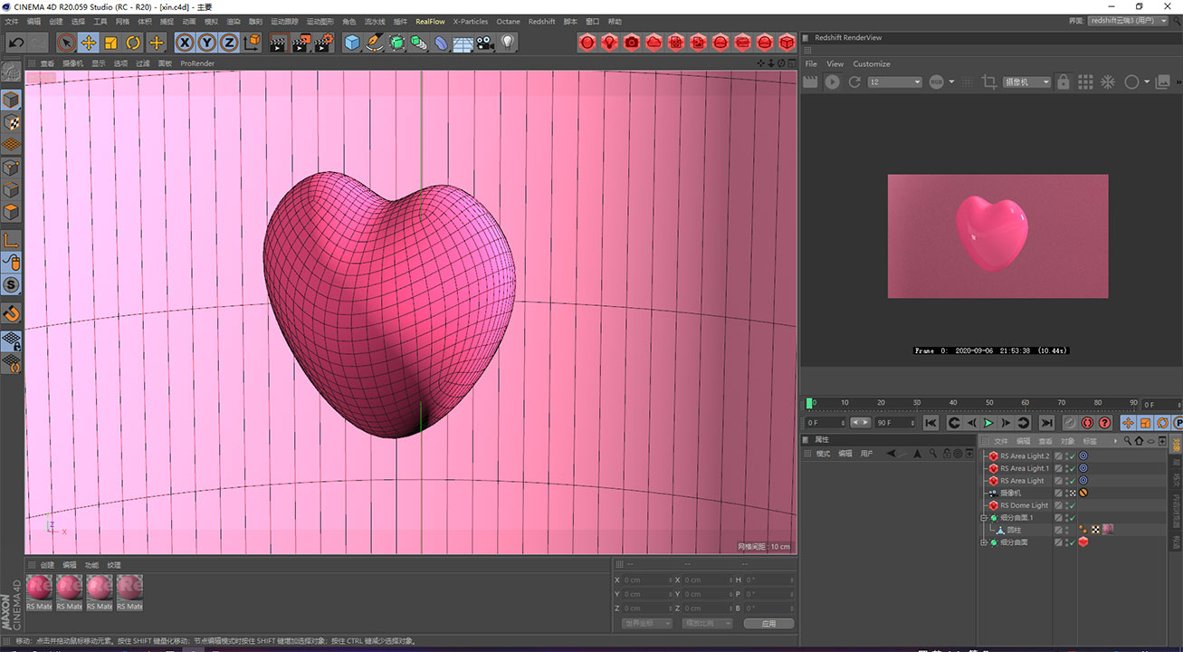This screenshot has width=1183, height=652.
Task: Expand the 细分曲面 tree node
Action: (984, 542)
